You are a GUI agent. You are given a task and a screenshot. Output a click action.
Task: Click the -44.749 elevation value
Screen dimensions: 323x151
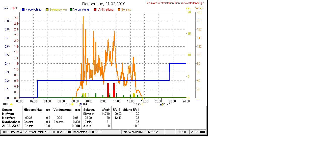(105, 114)
